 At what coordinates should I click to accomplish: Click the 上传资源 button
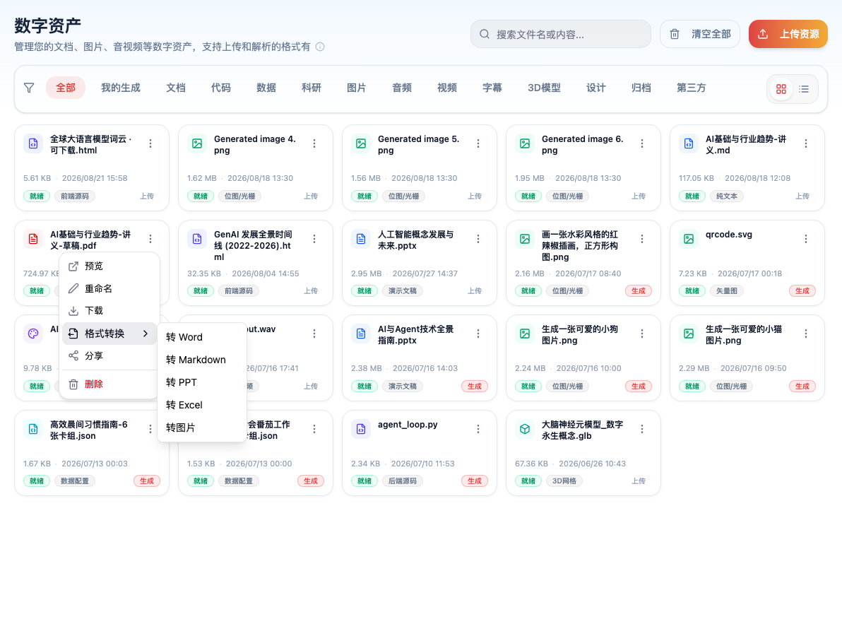tap(788, 34)
